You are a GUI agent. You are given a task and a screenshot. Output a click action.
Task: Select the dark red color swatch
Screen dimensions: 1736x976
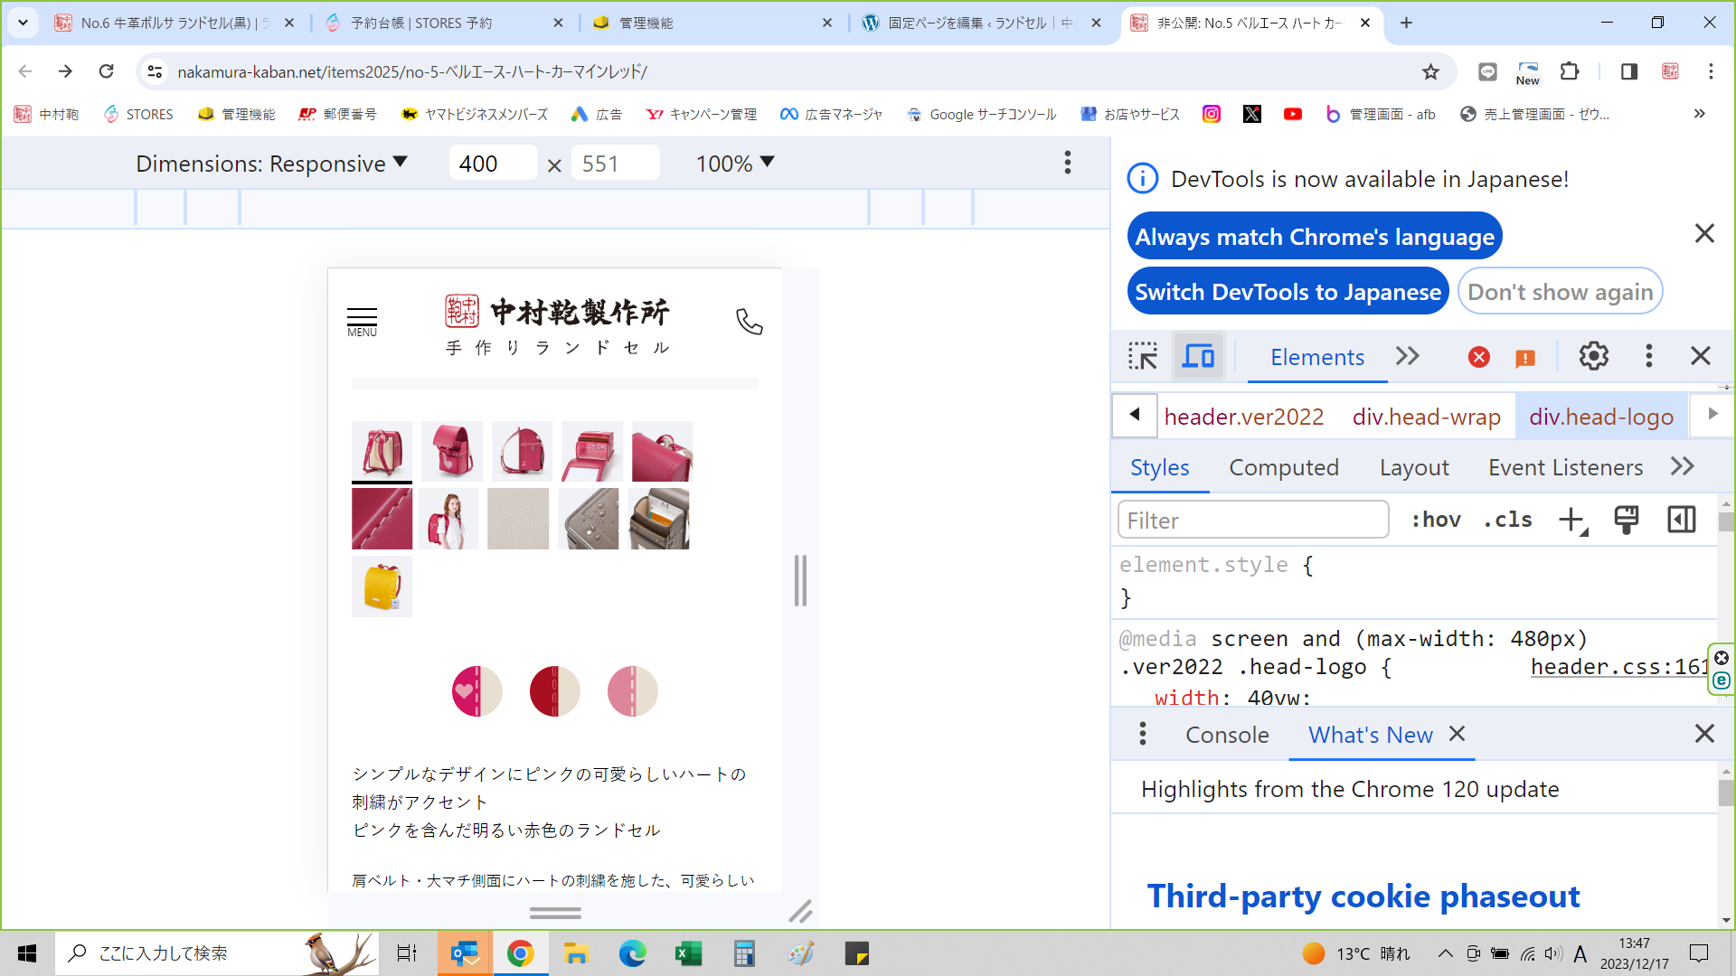(x=554, y=691)
